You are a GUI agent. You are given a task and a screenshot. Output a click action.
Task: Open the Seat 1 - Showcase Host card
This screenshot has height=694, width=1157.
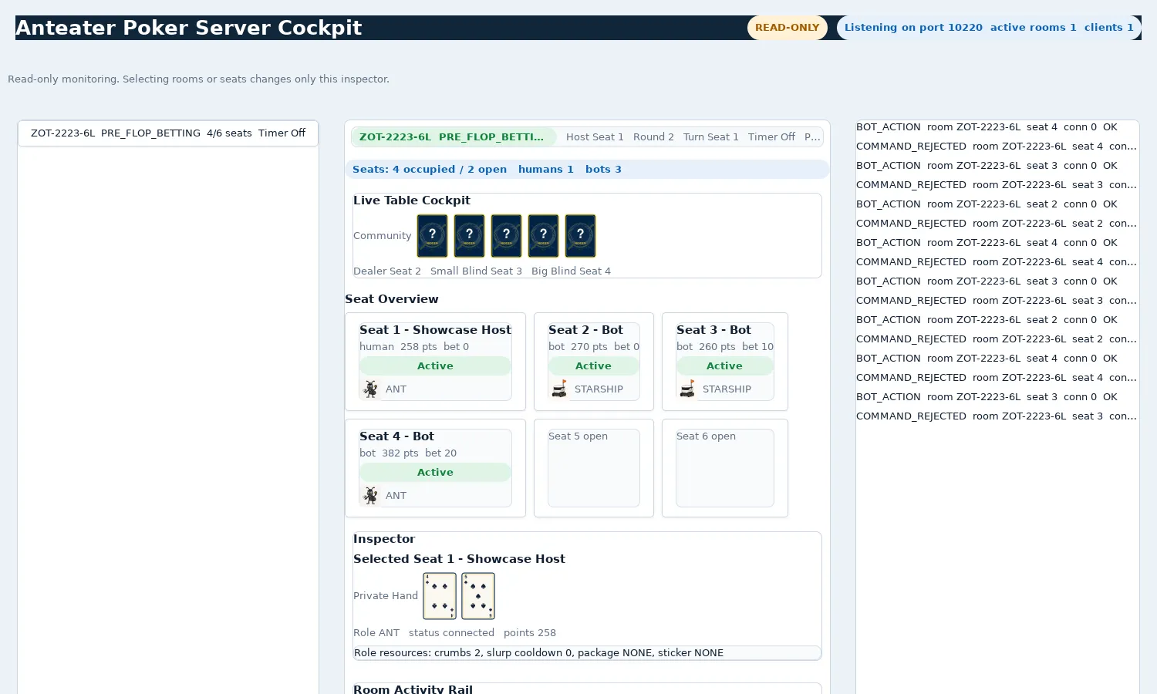coord(435,362)
